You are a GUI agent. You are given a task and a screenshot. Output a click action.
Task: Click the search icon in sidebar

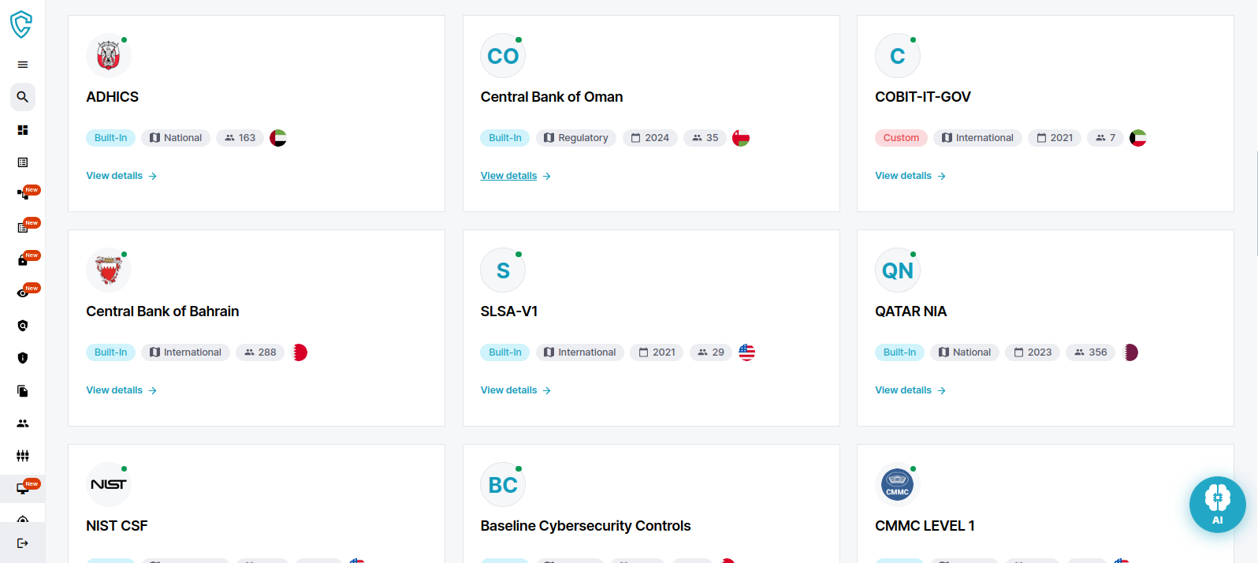point(23,97)
